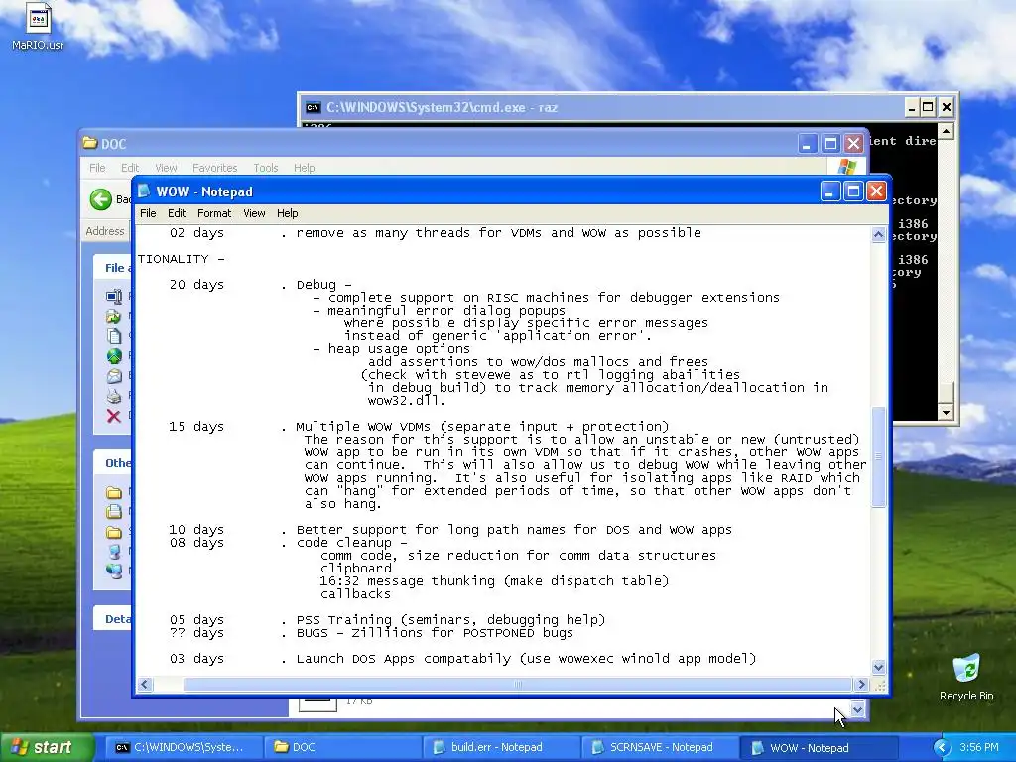Image resolution: width=1016 pixels, height=762 pixels.
Task: Click the Notepad horizontal scrollbar thumb
Action: pos(517,685)
